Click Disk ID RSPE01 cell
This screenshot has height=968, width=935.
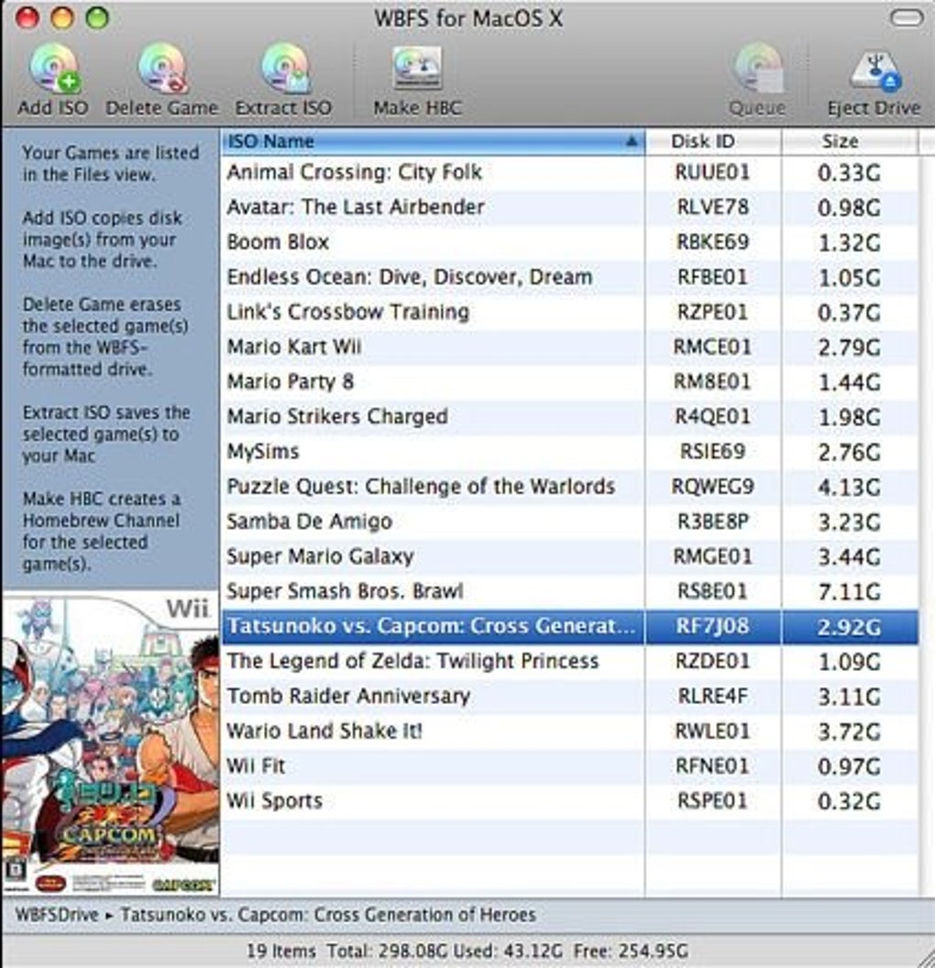[x=713, y=800]
